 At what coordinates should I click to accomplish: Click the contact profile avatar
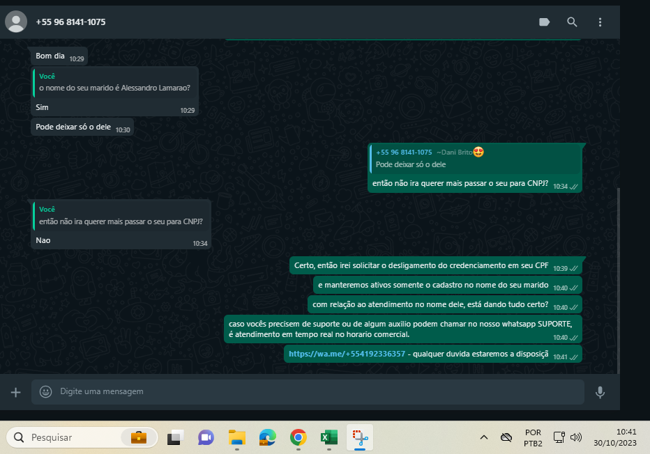tap(16, 22)
